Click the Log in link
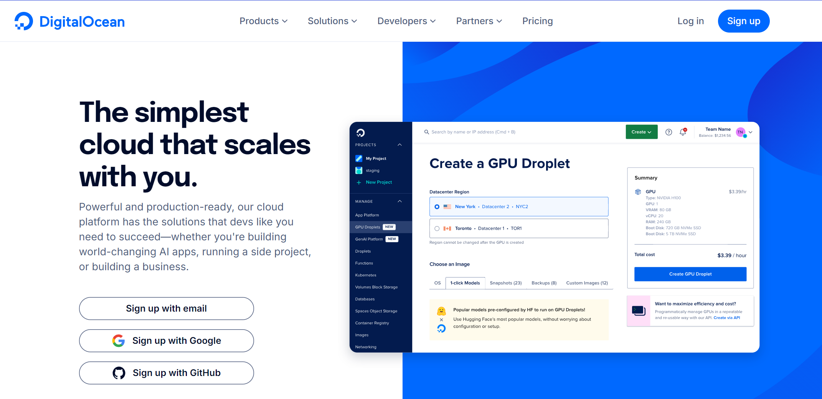 tap(690, 21)
